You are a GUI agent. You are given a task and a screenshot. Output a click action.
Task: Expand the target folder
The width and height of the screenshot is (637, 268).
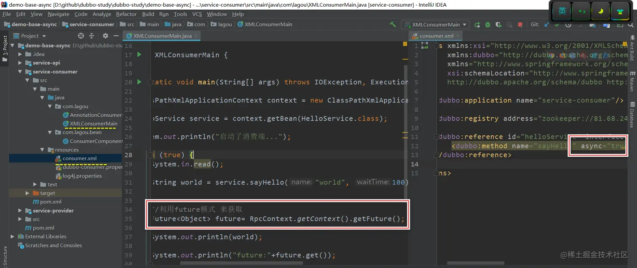[x=27, y=193]
